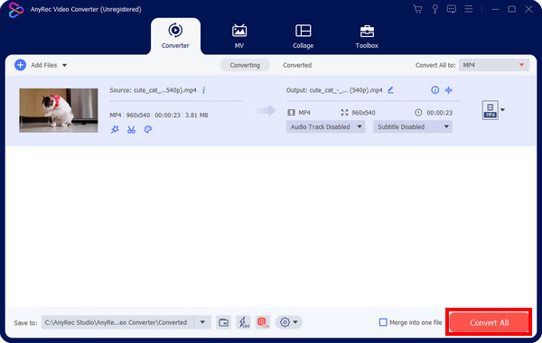Open Convert All to MP4 dropdown
Screen dimensions: 542x343
point(494,65)
